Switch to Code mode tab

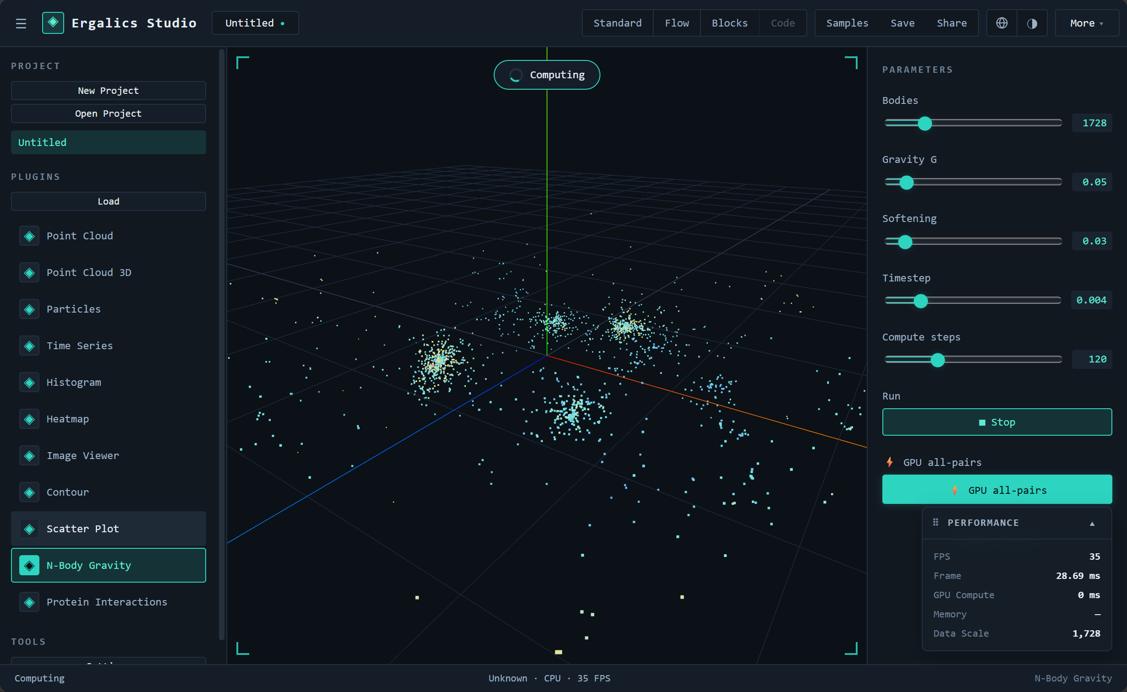782,23
